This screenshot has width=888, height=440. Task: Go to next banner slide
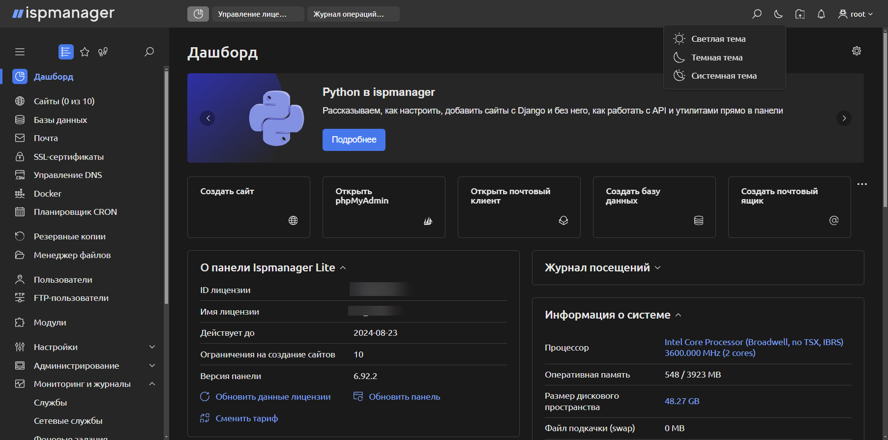coord(844,118)
